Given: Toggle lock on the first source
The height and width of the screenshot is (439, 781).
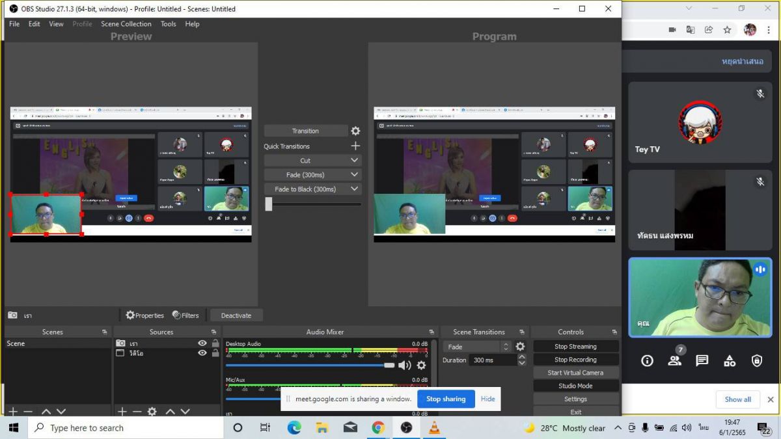Looking at the screenshot, I should tap(215, 343).
